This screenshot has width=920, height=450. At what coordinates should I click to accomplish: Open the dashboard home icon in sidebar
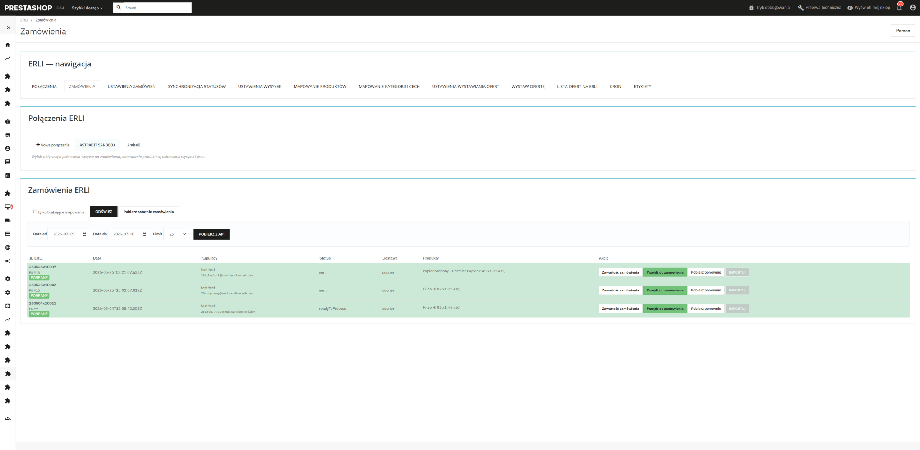[8, 45]
